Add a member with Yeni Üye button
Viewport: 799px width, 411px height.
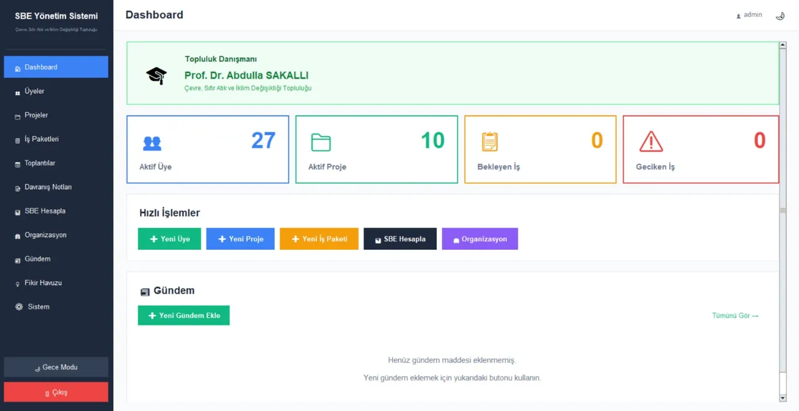click(169, 239)
